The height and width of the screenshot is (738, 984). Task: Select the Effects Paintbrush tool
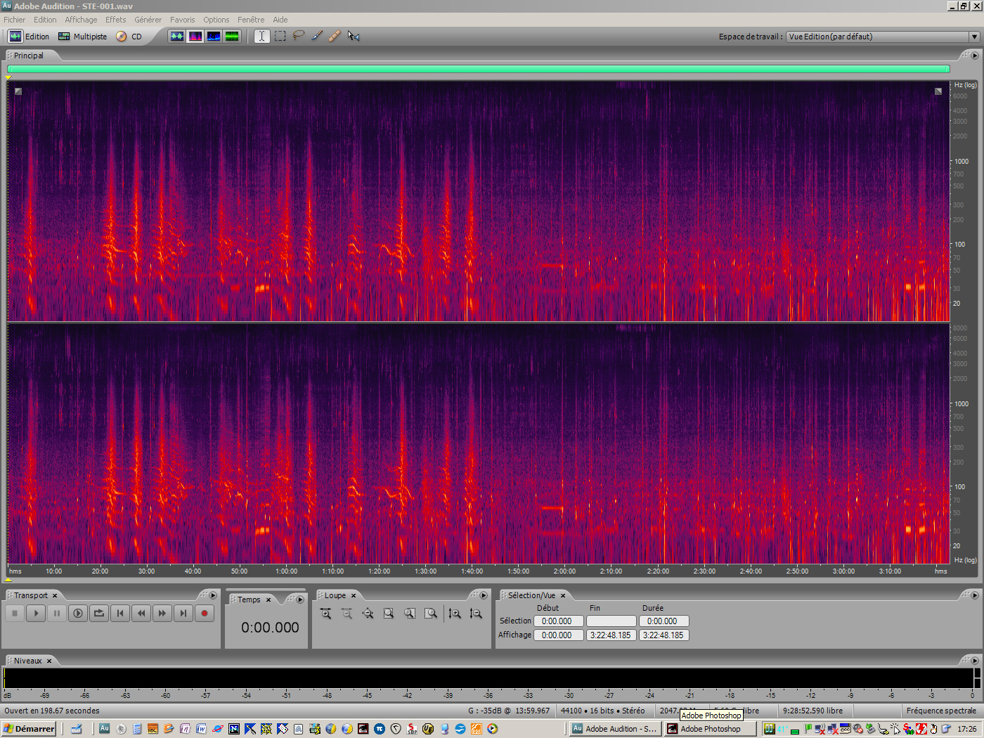coord(316,36)
